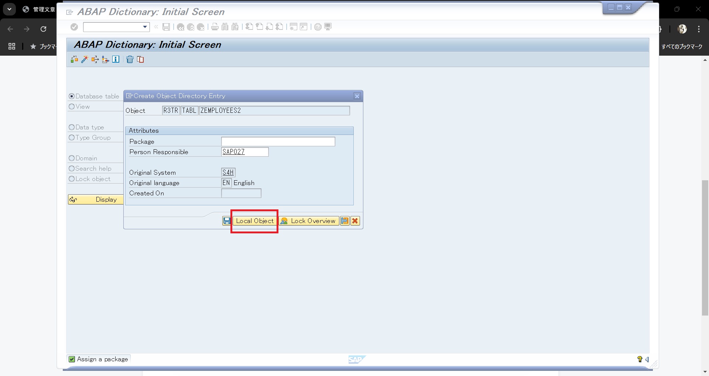The height and width of the screenshot is (376, 709).
Task: Select the Domain radio button
Action: click(x=72, y=158)
